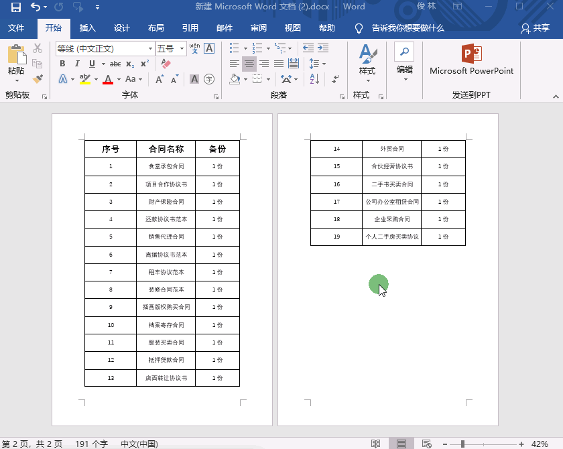
Task: Switch to the 布局 ribbon tab
Action: (155, 28)
